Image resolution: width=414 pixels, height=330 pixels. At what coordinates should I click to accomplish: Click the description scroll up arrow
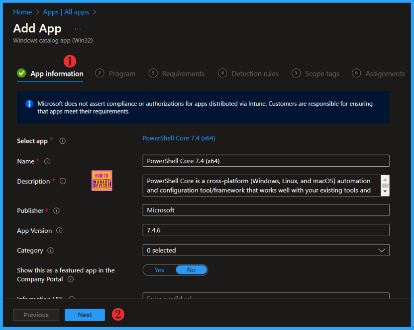click(x=385, y=180)
